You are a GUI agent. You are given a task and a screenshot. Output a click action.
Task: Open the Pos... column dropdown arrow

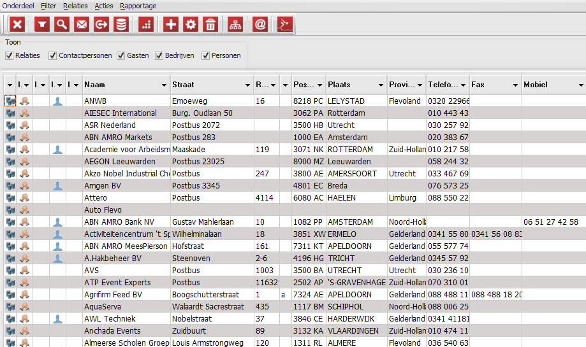(319, 85)
